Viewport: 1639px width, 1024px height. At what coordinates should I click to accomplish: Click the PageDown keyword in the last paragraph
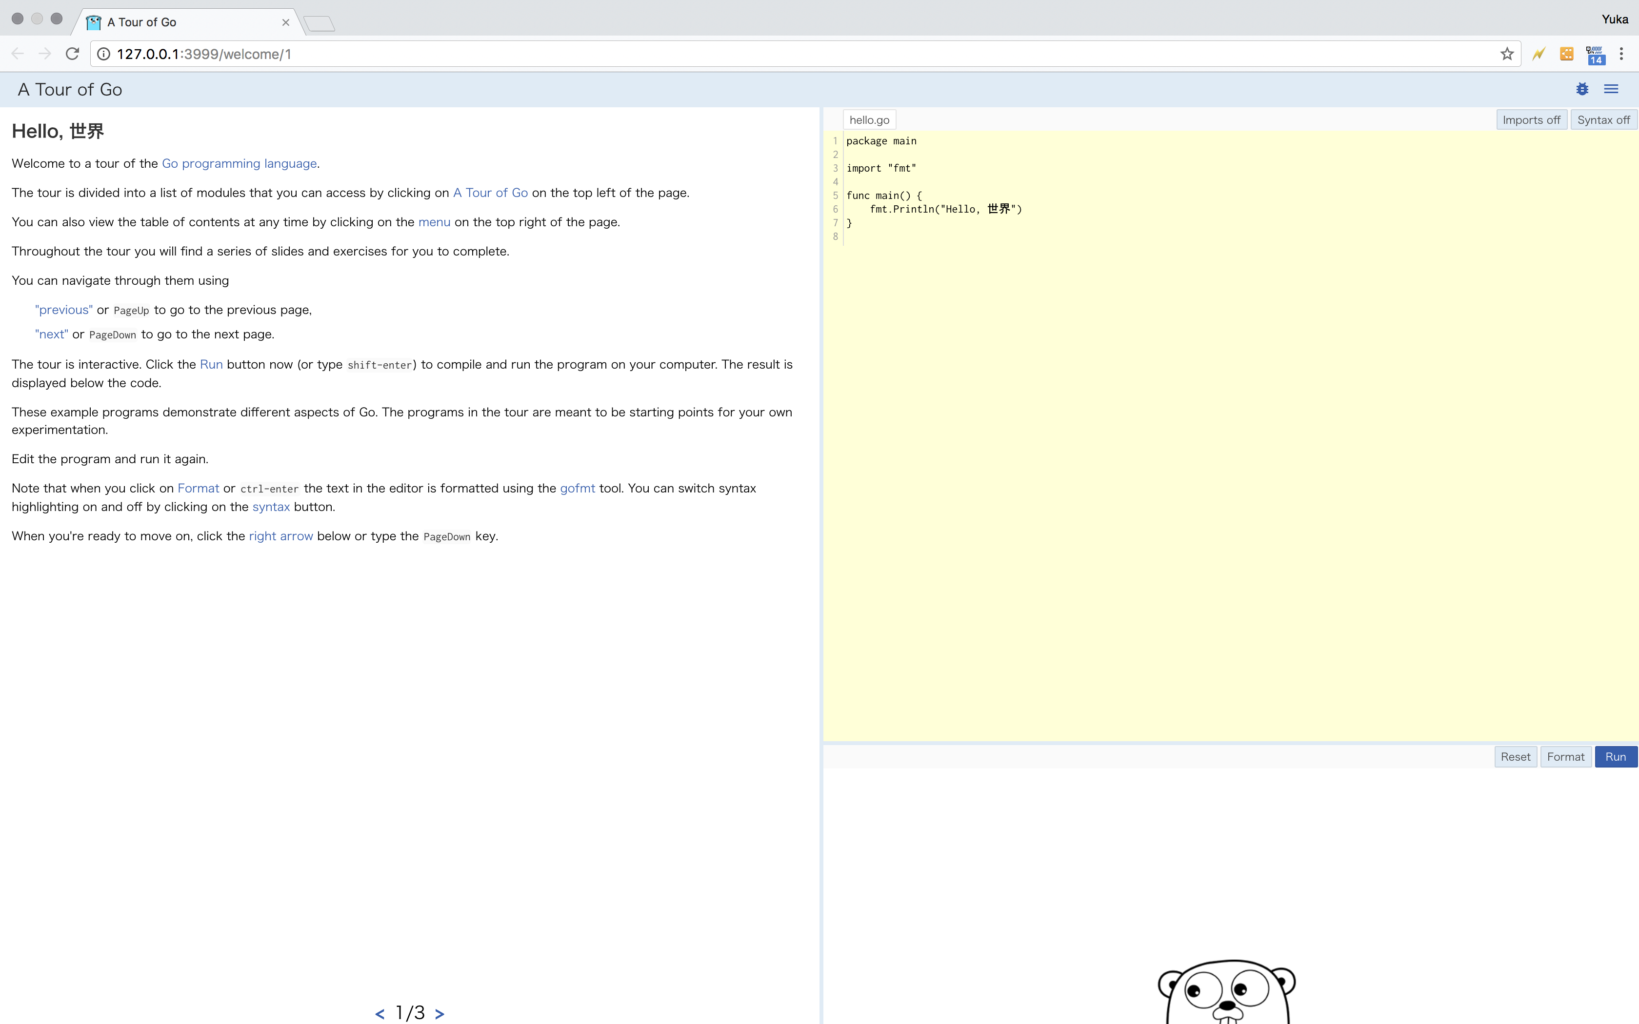(447, 536)
